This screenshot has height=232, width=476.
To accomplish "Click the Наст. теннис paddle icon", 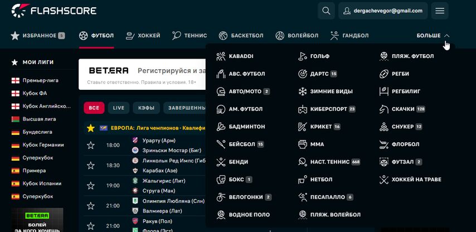I will point(302,162).
